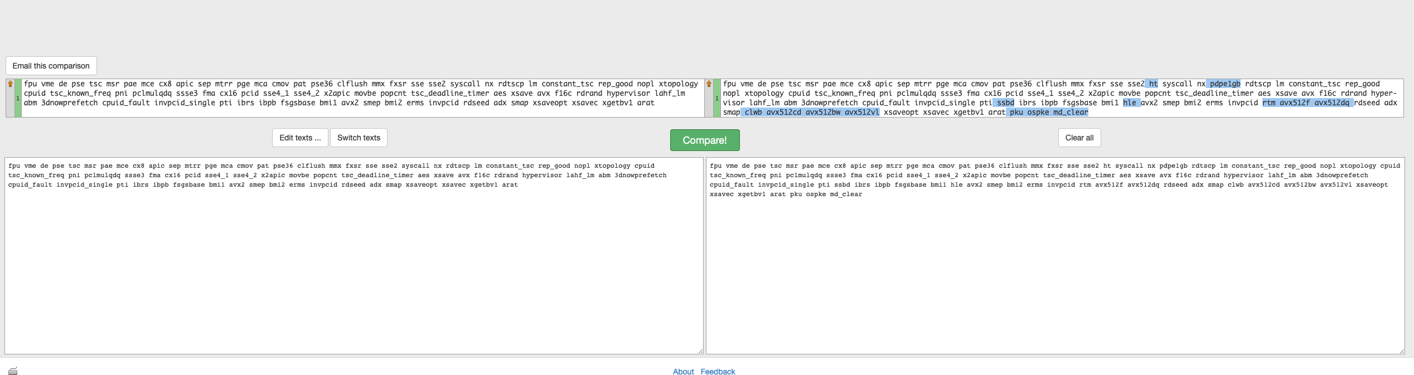
Task: Click the orange up arrow in left diff pane
Action: (10, 84)
